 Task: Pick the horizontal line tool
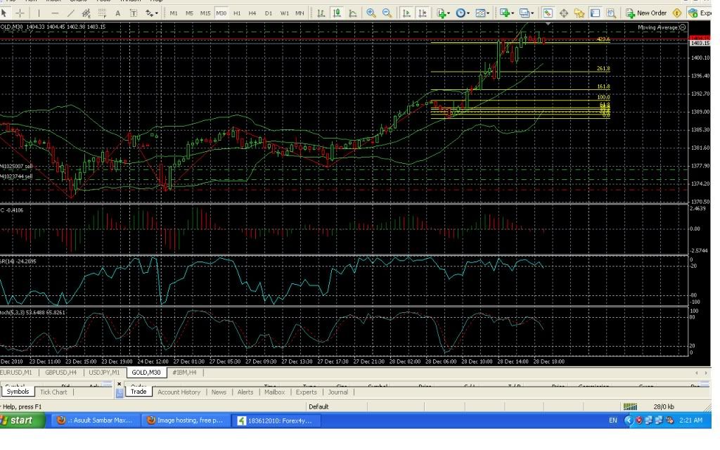click(x=55, y=13)
